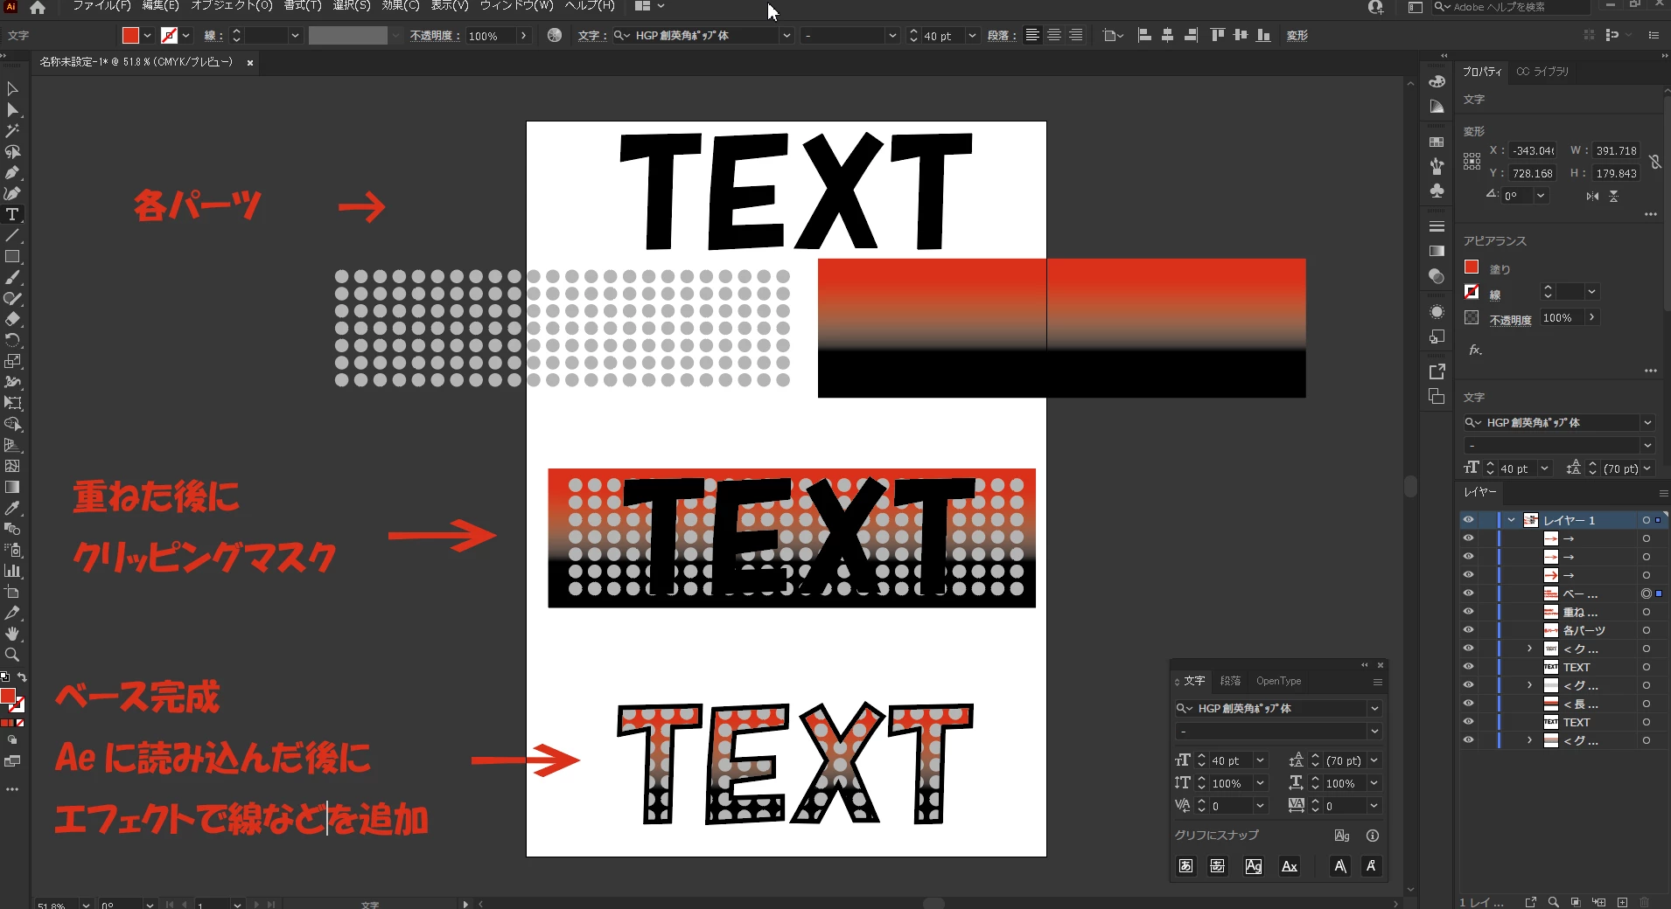This screenshot has height=909, width=1671.
Task: Select the Rectangle tool
Action: [x=12, y=257]
